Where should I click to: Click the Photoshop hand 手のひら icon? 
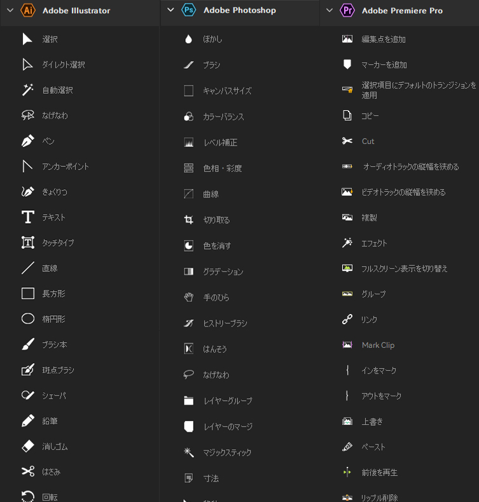[x=189, y=297]
